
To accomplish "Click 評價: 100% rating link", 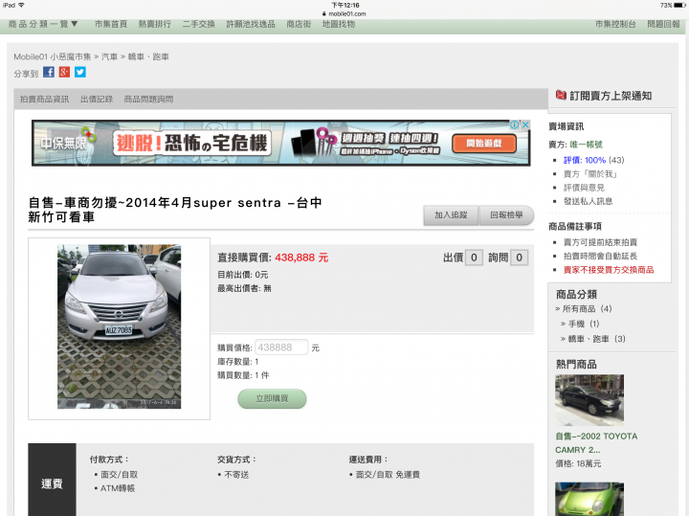I will pos(585,161).
